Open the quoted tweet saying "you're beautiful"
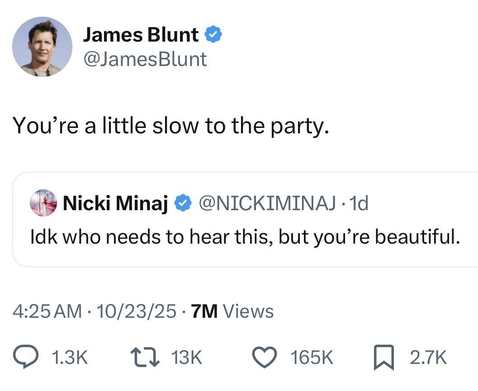This screenshot has width=478, height=391. click(x=245, y=237)
